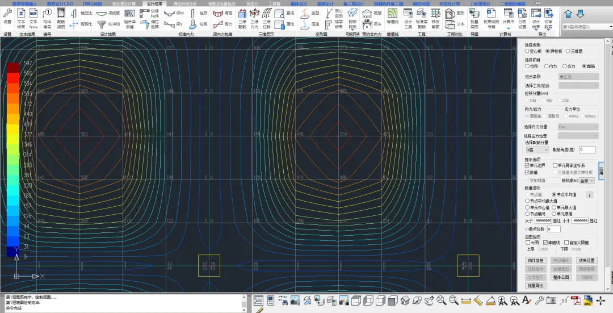The width and height of the screenshot is (613, 313).
Task: Click 大于 threshold input field
Action: click(543, 220)
